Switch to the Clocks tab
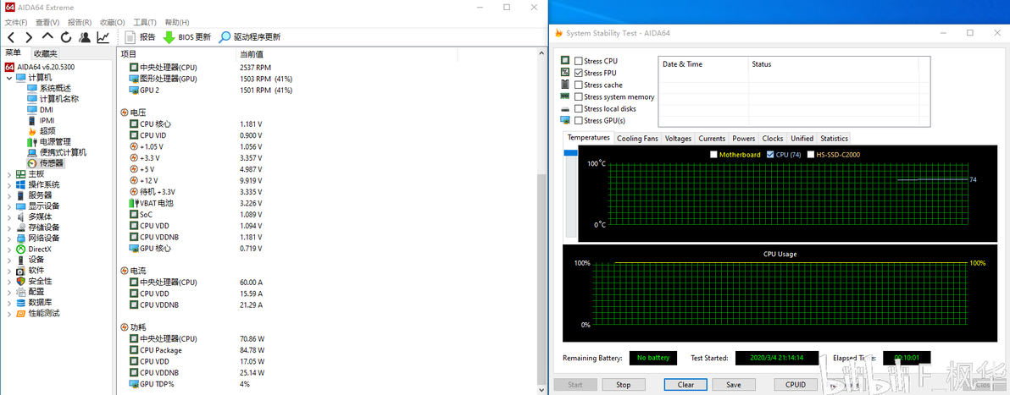1010x395 pixels. [772, 139]
